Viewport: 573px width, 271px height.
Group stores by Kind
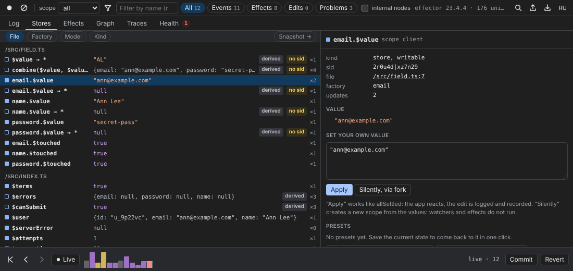pyautogui.click(x=100, y=36)
